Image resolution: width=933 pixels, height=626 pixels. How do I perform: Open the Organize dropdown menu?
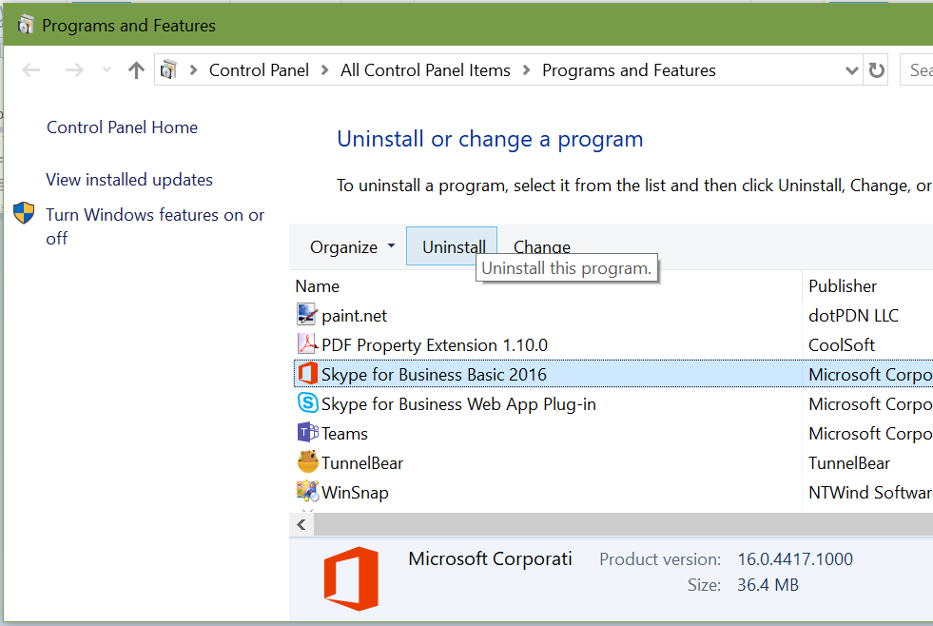[x=352, y=247]
